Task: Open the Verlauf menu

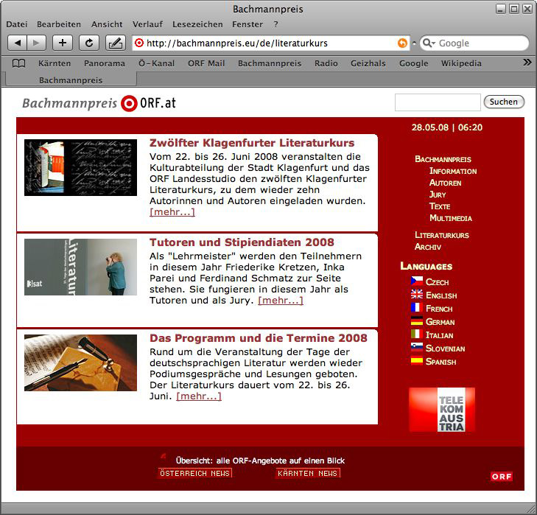Action: pos(147,24)
